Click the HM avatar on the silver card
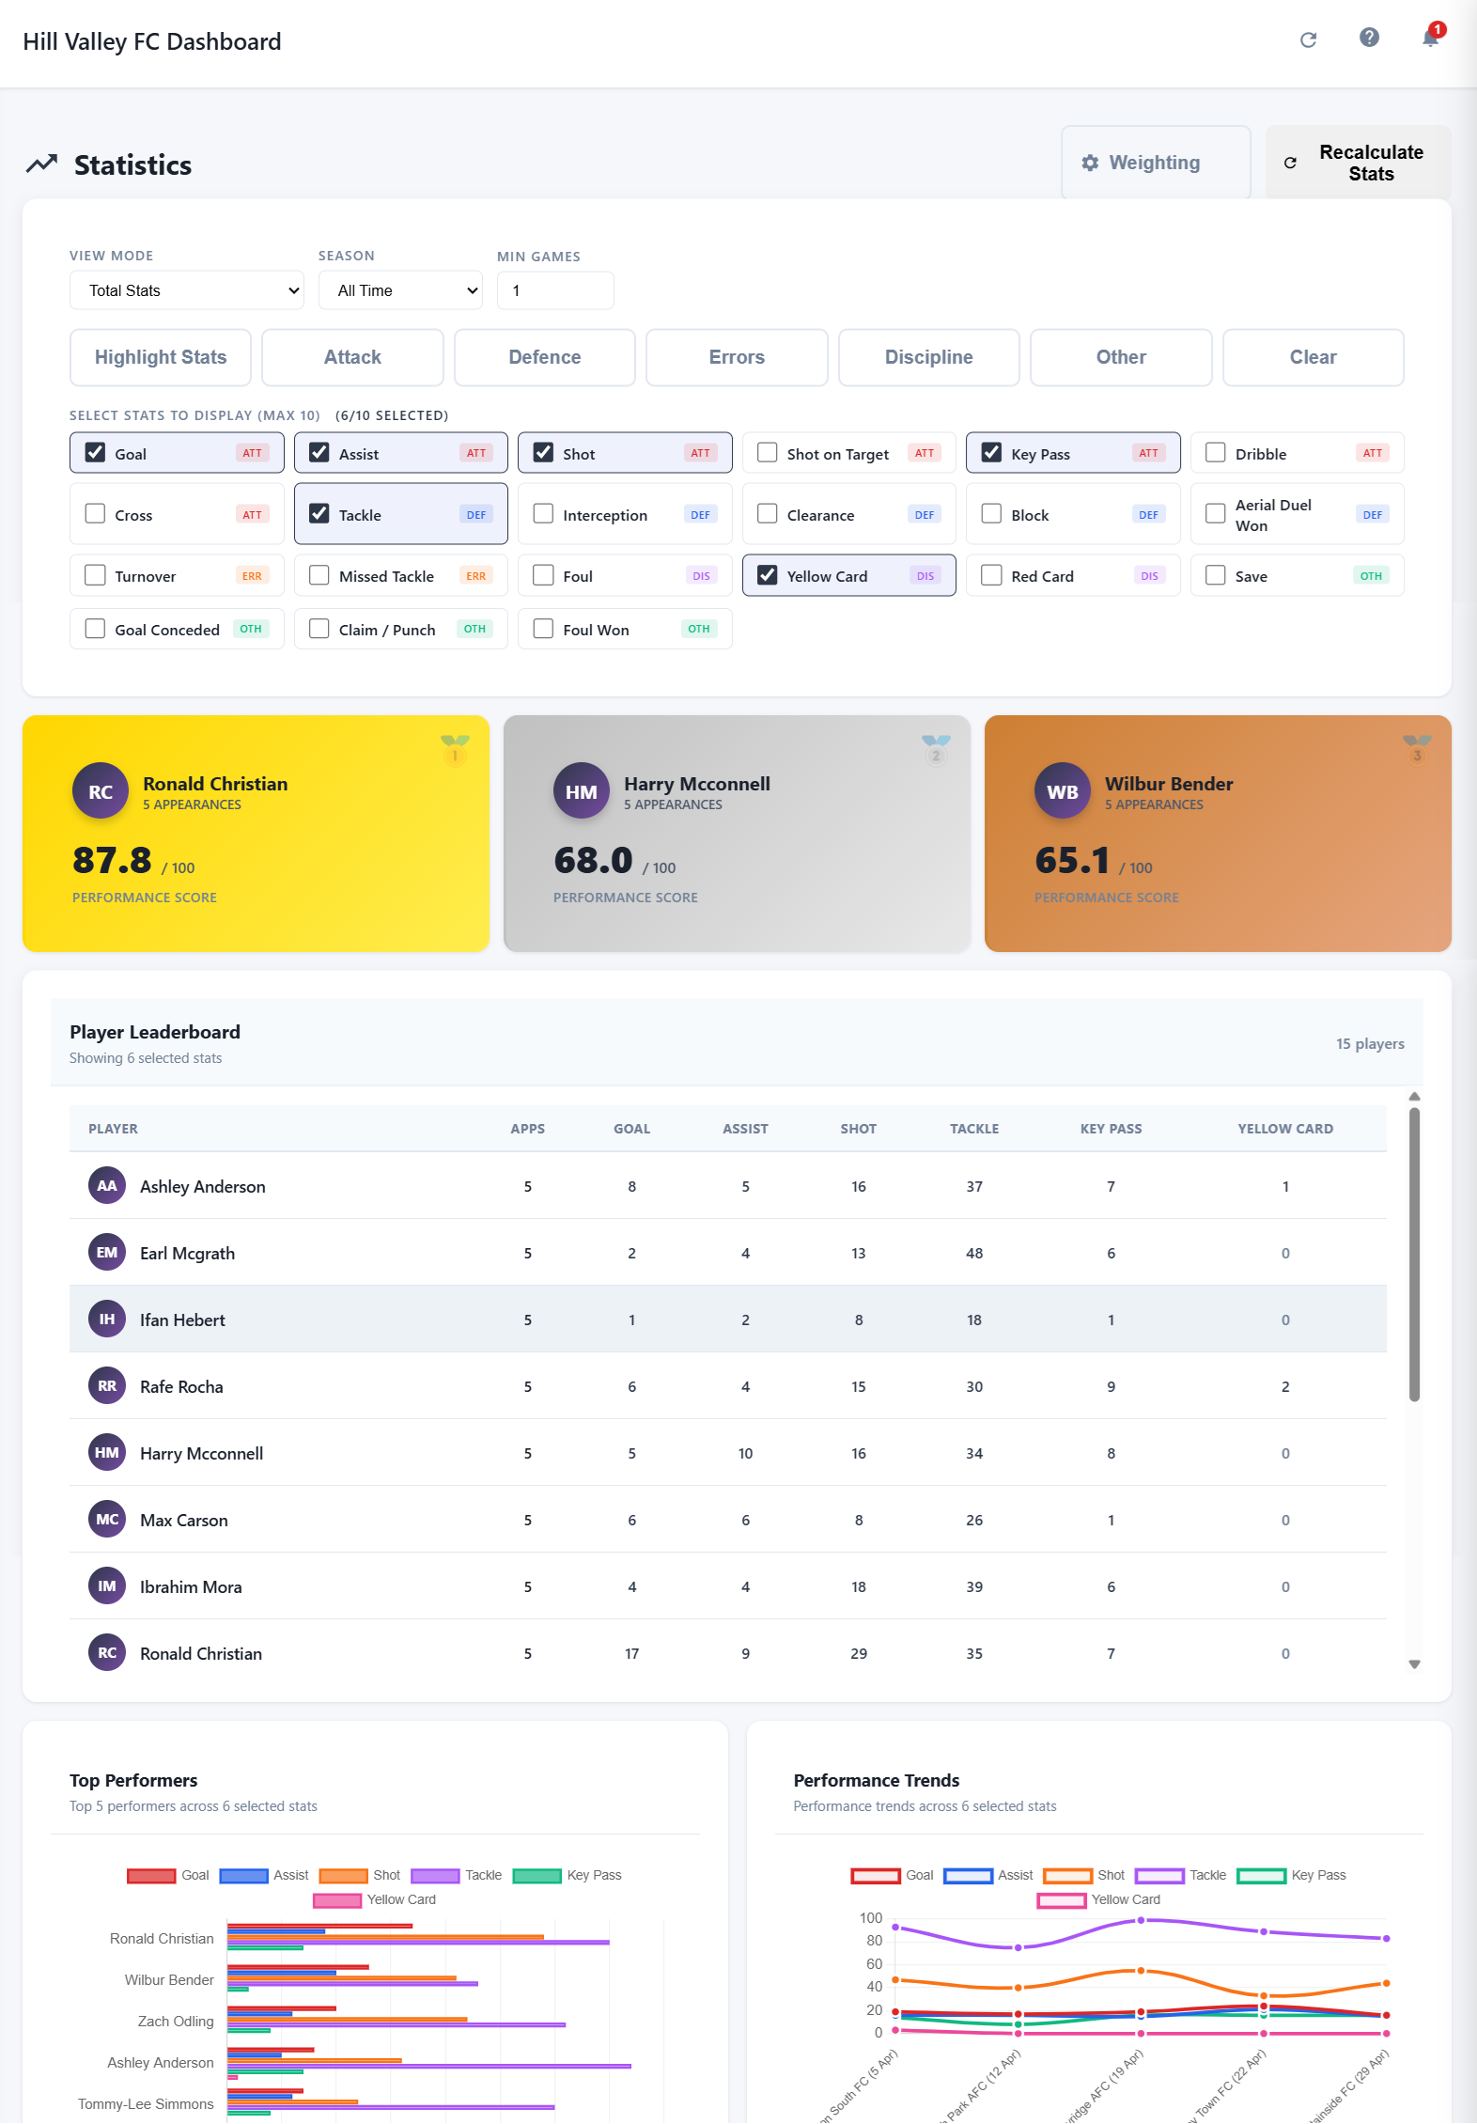 582,791
